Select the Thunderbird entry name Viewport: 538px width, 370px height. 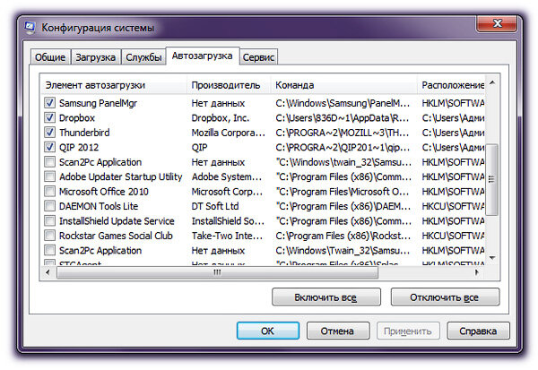[84, 133]
